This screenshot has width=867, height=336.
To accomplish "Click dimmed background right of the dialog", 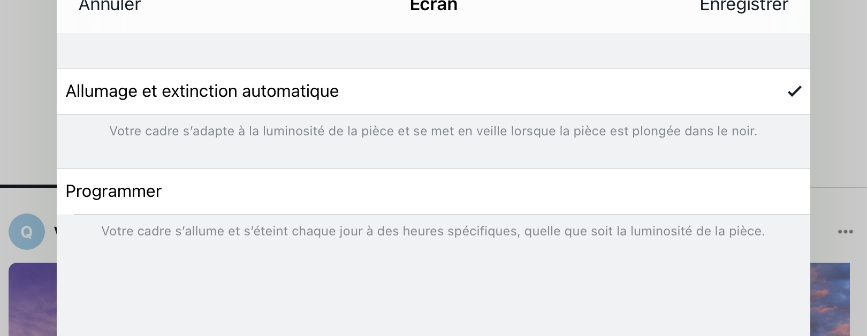I will tap(839, 91).
